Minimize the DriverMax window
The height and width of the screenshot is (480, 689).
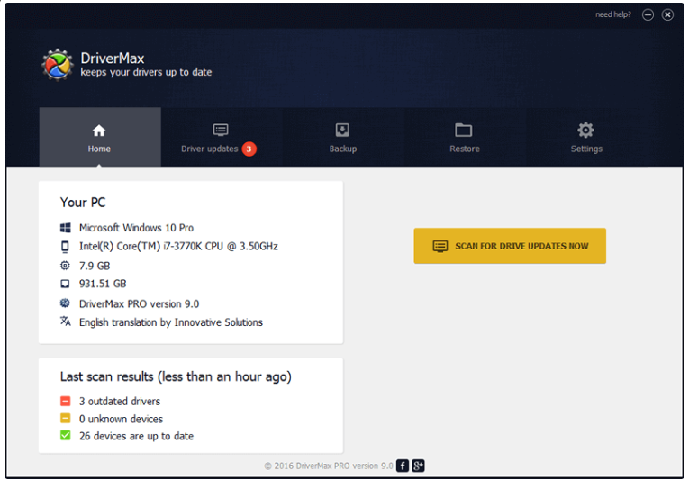pyautogui.click(x=648, y=15)
